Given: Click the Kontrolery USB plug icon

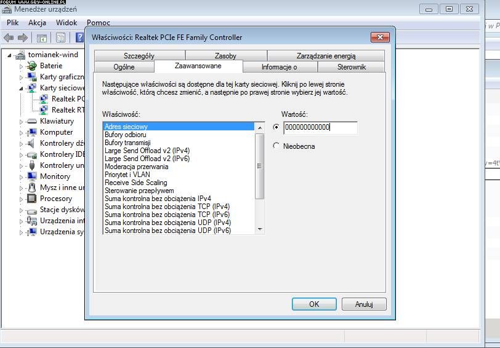Looking at the screenshot, I should point(32,165).
